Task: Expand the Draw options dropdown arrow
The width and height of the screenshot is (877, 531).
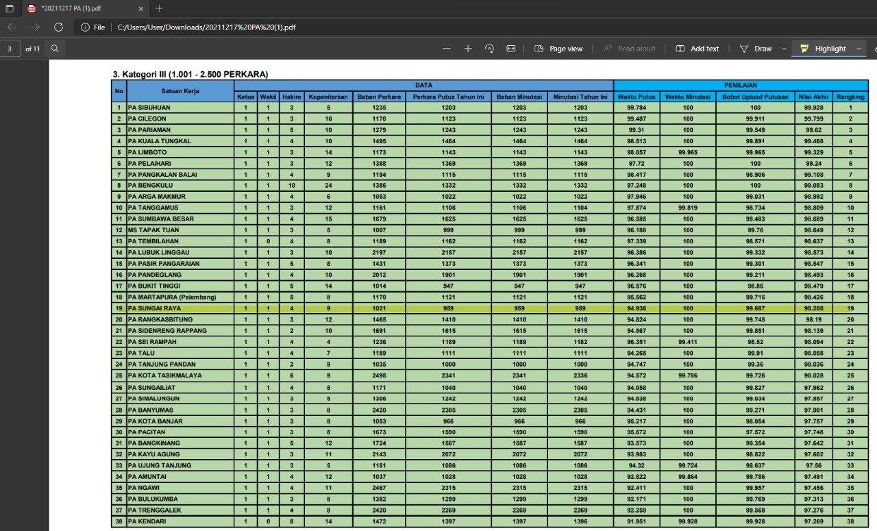Action: point(784,49)
